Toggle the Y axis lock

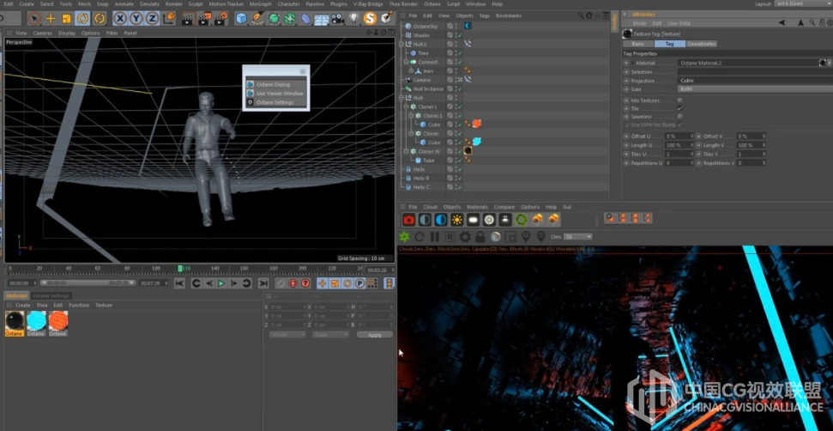136,19
